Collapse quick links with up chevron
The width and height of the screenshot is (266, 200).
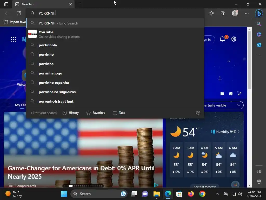[229, 61]
